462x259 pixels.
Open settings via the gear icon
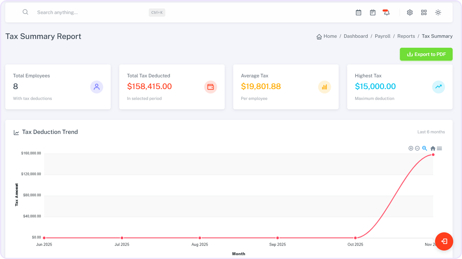click(x=410, y=13)
